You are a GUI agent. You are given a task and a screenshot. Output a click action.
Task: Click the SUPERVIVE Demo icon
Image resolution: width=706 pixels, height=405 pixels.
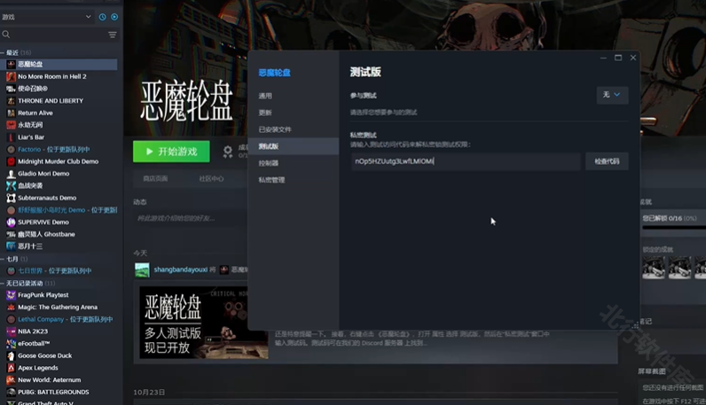pyautogui.click(x=11, y=222)
